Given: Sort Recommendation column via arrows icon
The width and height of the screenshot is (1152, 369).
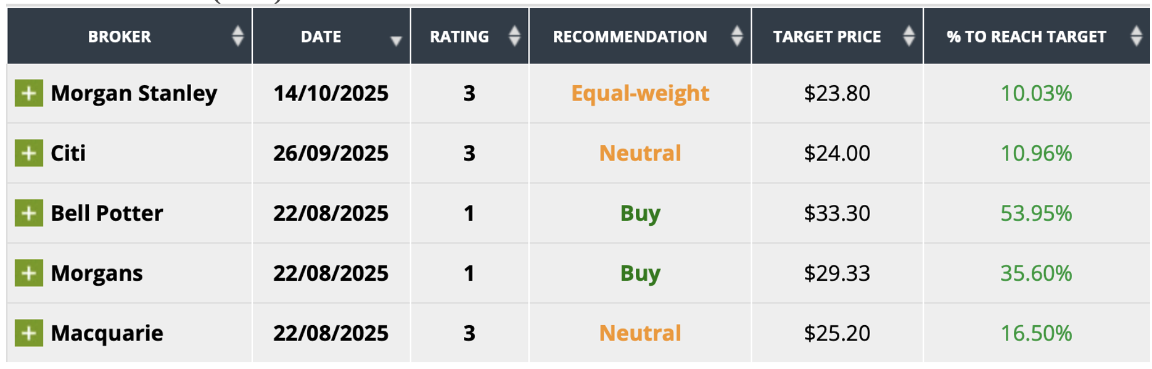Looking at the screenshot, I should (x=737, y=36).
